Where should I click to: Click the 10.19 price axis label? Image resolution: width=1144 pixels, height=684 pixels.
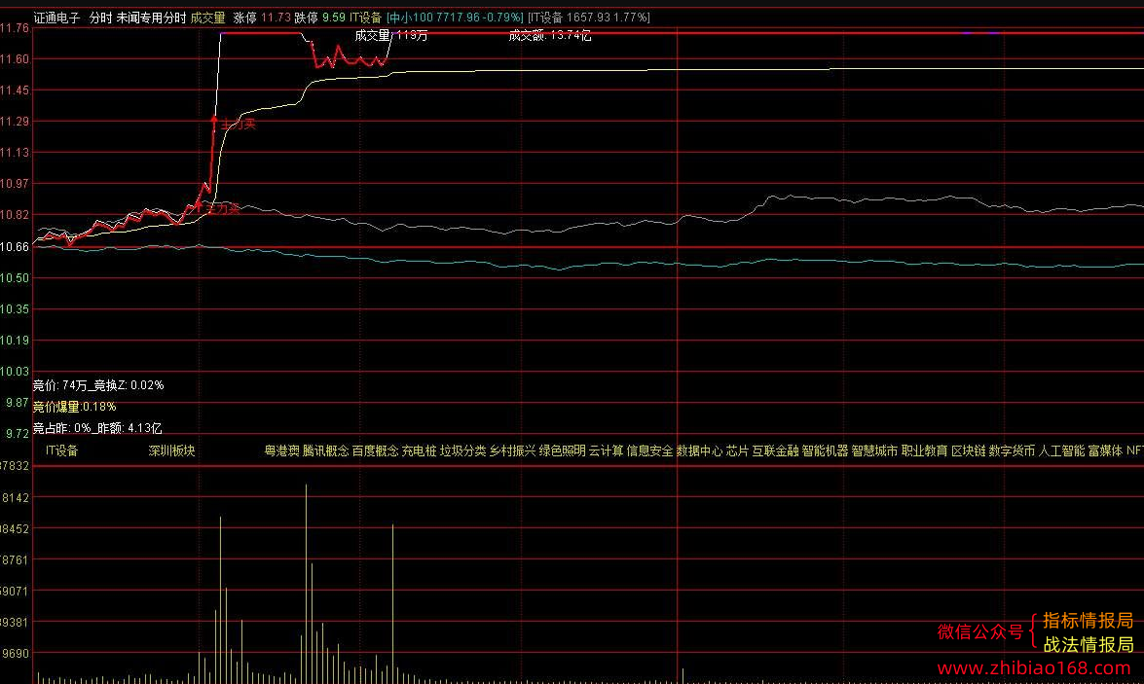(x=15, y=340)
